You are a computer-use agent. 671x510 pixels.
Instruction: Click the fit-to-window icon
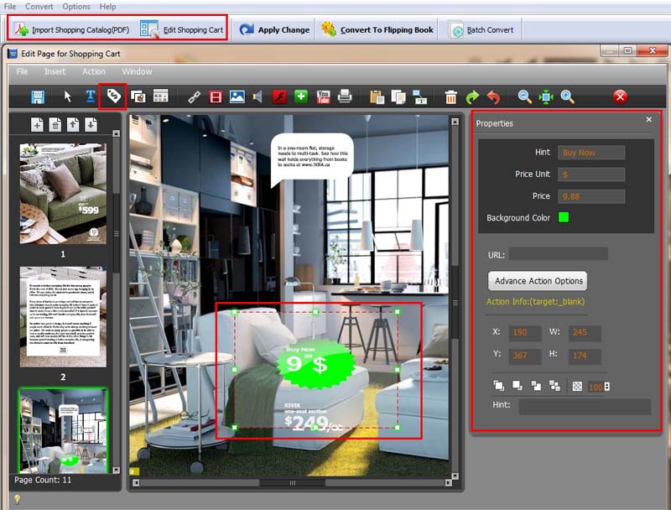(x=546, y=97)
